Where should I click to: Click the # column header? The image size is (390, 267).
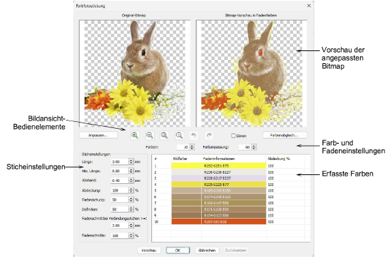pyautogui.click(x=162, y=159)
